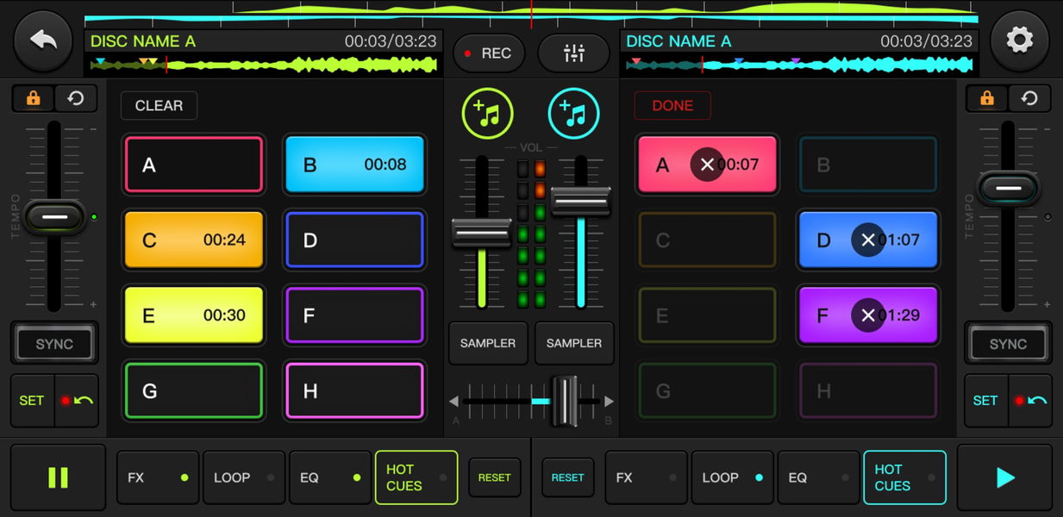Click the left deck volume fader
The image size is (1063, 517).
click(x=482, y=233)
